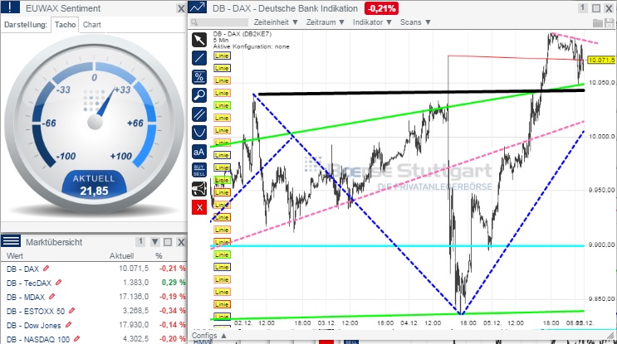Open the Indikator dropdown

coord(372,22)
